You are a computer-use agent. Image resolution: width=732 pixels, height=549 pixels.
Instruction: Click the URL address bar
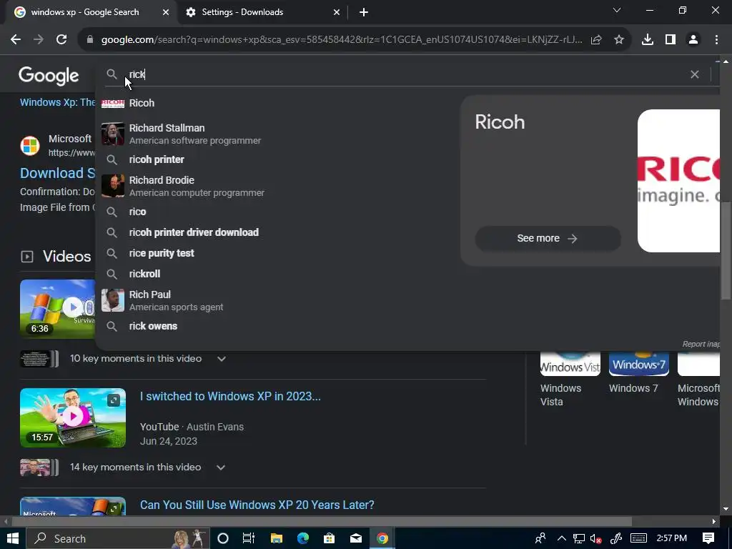click(342, 40)
